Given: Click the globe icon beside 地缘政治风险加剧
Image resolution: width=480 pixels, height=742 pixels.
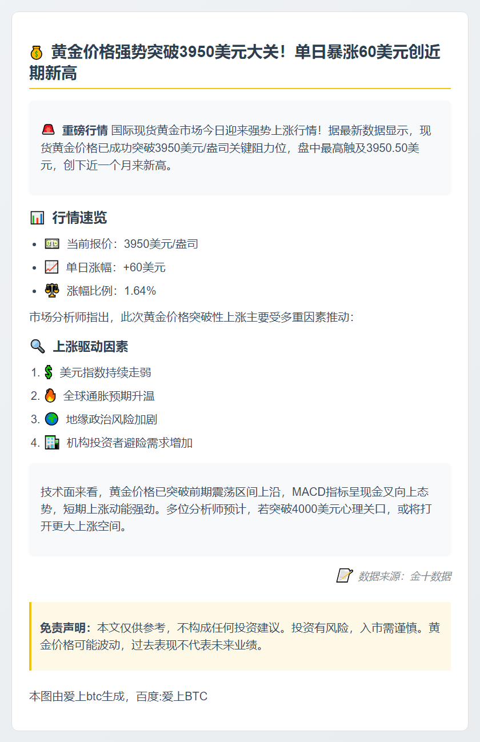Looking at the screenshot, I should [52, 419].
